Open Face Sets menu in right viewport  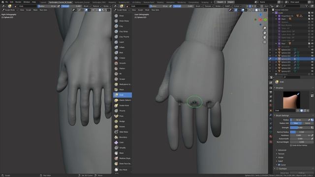pos(156,10)
